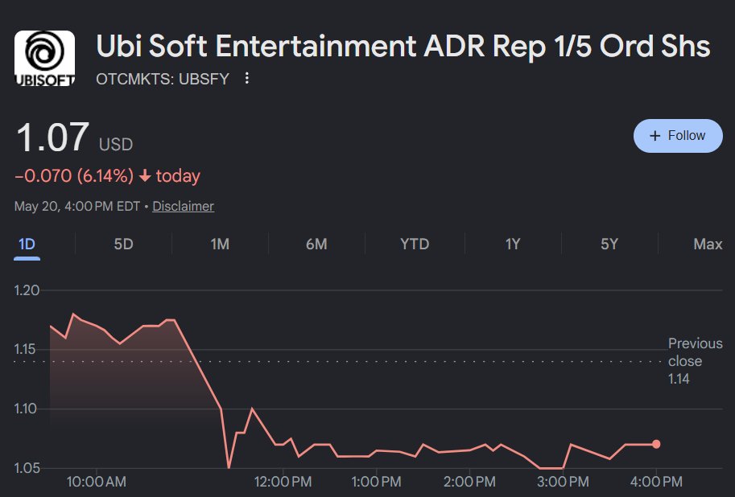Click the 1.07 price value
Image resolution: width=735 pixels, height=497 pixels.
(x=52, y=138)
